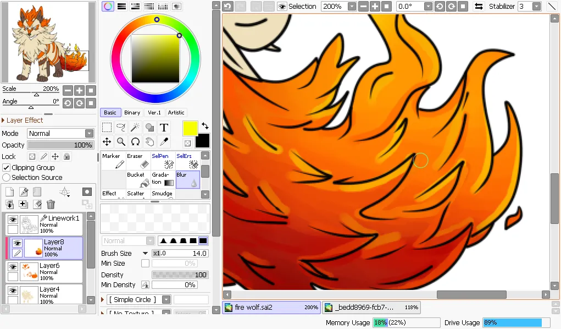This screenshot has width=561, height=329.
Task: Expand the Layer Effect section
Action: point(3,120)
